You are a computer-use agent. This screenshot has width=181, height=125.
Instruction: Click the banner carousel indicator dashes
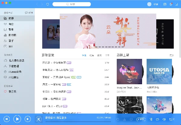coord(109,47)
